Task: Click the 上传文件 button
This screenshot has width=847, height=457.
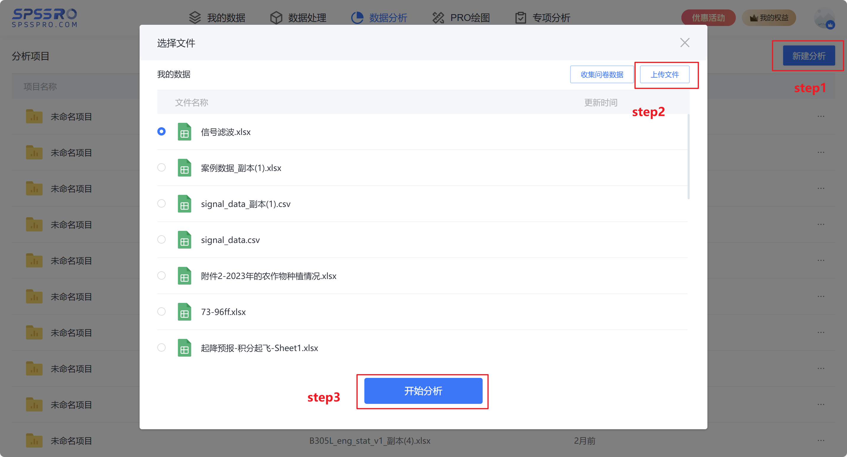Action: tap(665, 74)
